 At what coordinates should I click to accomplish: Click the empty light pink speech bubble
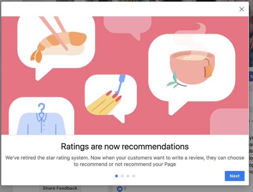click(x=127, y=27)
